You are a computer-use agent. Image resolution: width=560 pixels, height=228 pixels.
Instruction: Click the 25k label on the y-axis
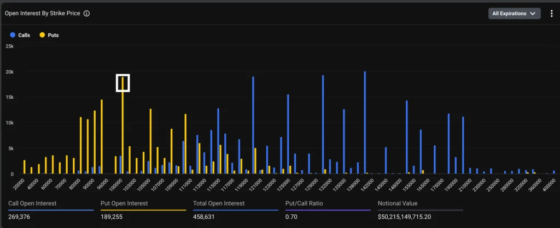pyautogui.click(x=10, y=46)
